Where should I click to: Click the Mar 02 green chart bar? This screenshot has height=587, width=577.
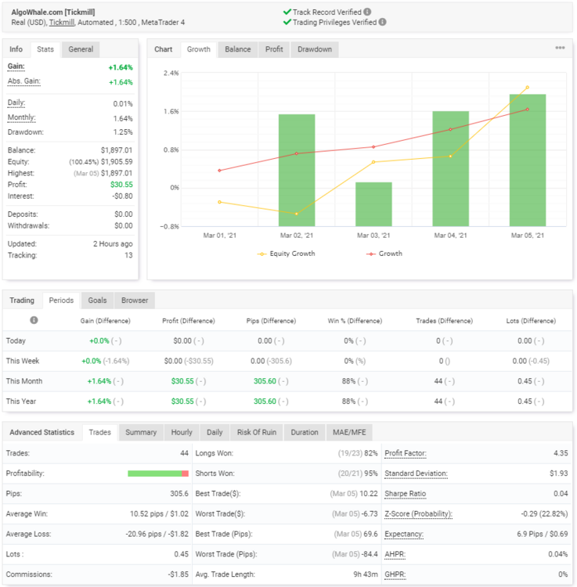[x=297, y=170]
